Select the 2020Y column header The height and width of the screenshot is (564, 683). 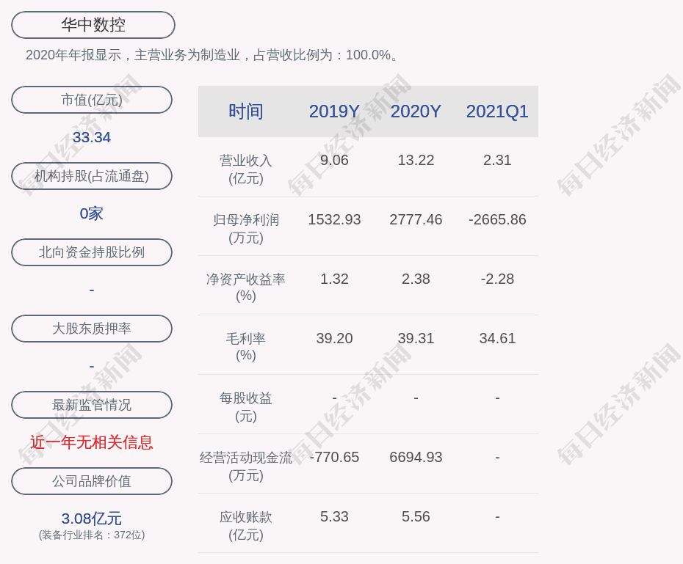(x=416, y=111)
